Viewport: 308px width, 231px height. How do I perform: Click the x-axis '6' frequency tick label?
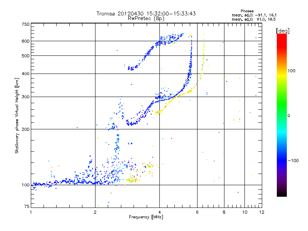pyautogui.click(x=197, y=212)
